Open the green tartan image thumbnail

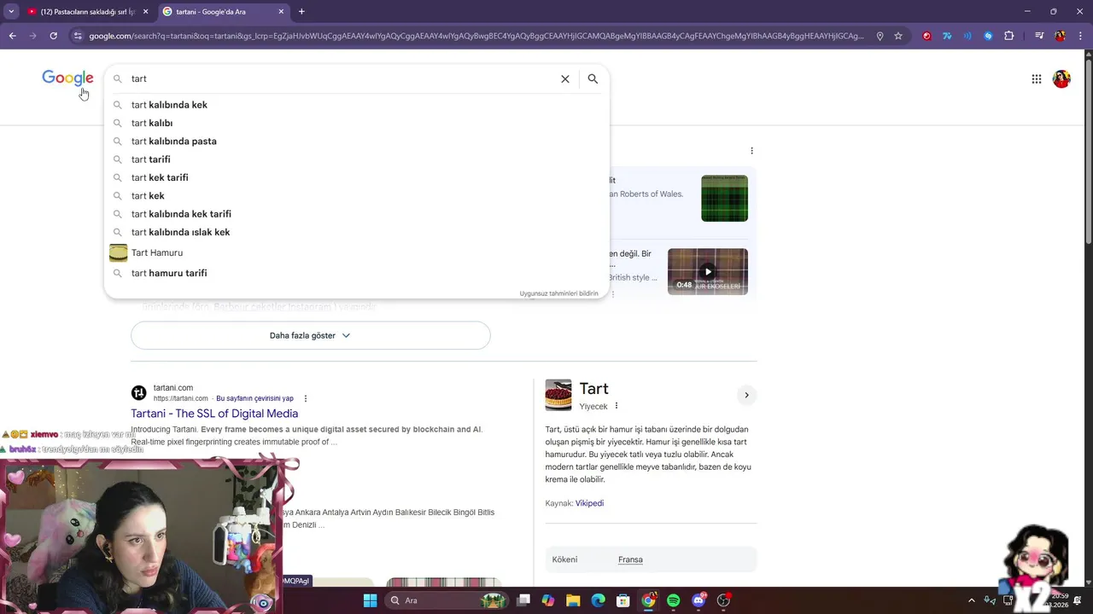(724, 198)
